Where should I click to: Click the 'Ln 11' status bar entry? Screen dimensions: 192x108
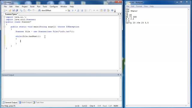[x=77, y=106]
